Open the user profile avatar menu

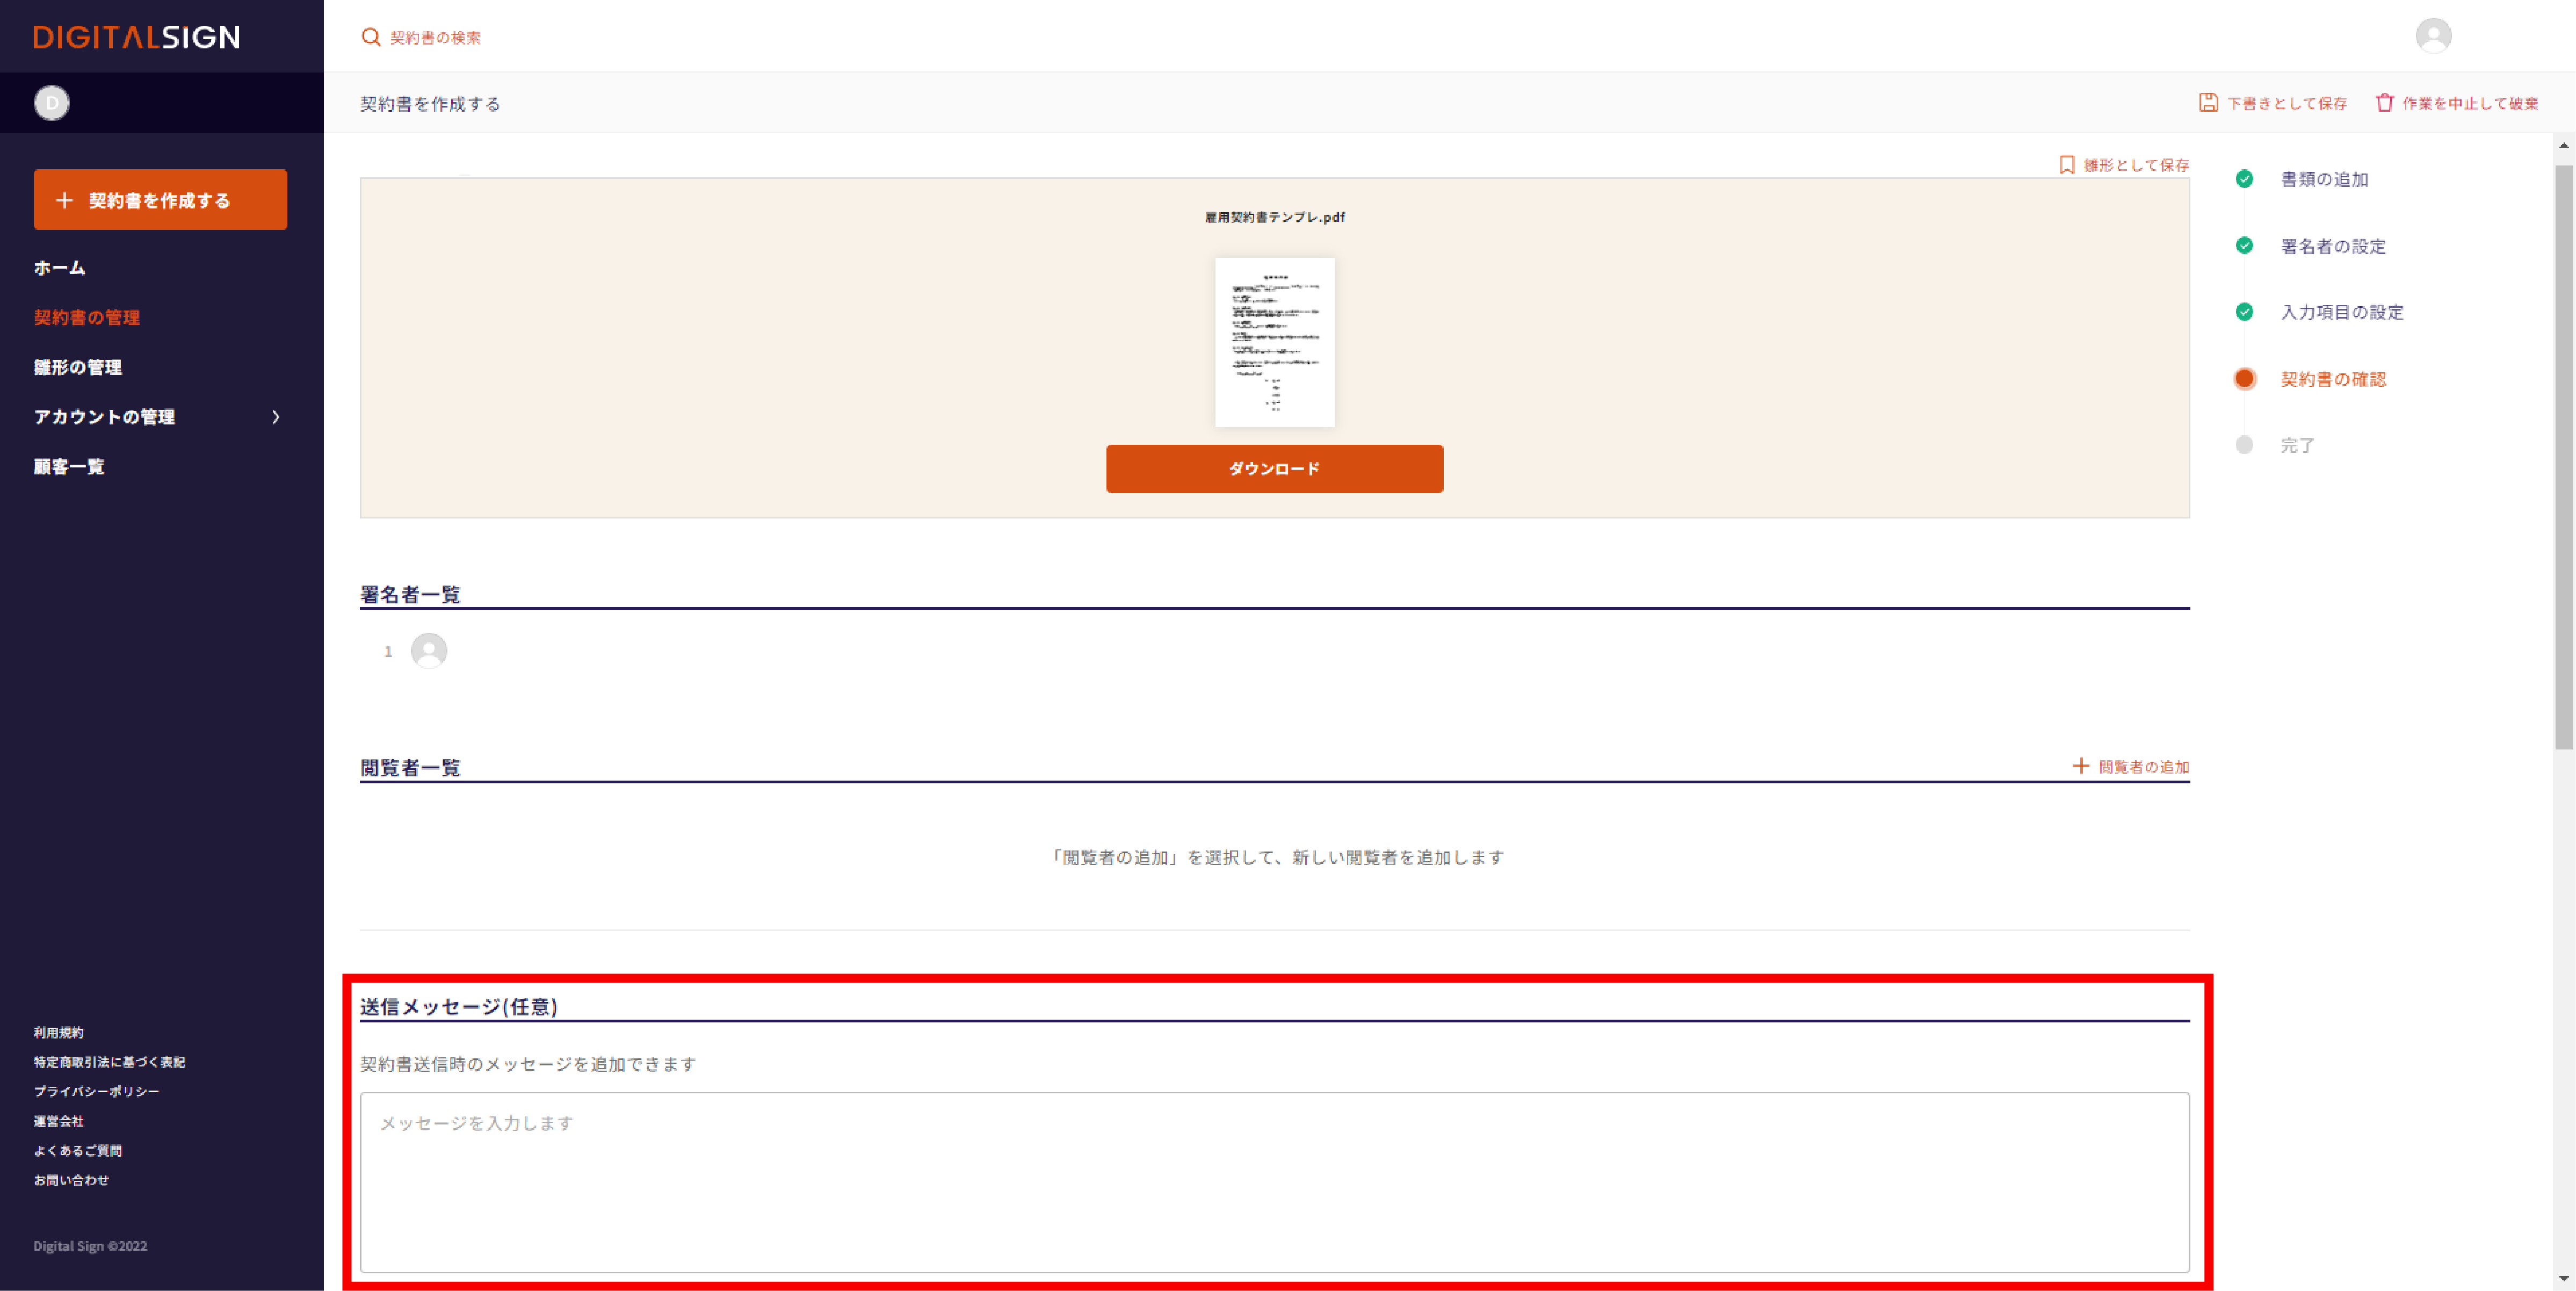click(2433, 36)
